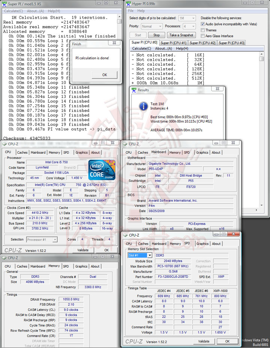Image resolution: width=270 pixels, height=348 pixels.
Task: Enable Aero Glass Interface checkbox
Action: point(202,36)
